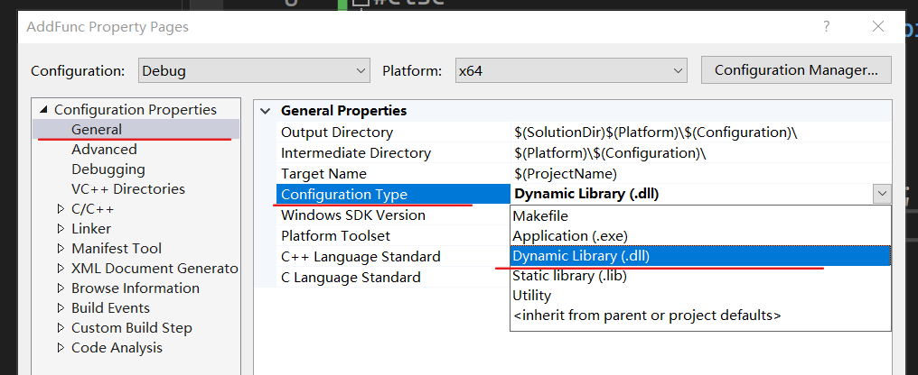Open the Platform dropdown showing x64

coord(570,70)
